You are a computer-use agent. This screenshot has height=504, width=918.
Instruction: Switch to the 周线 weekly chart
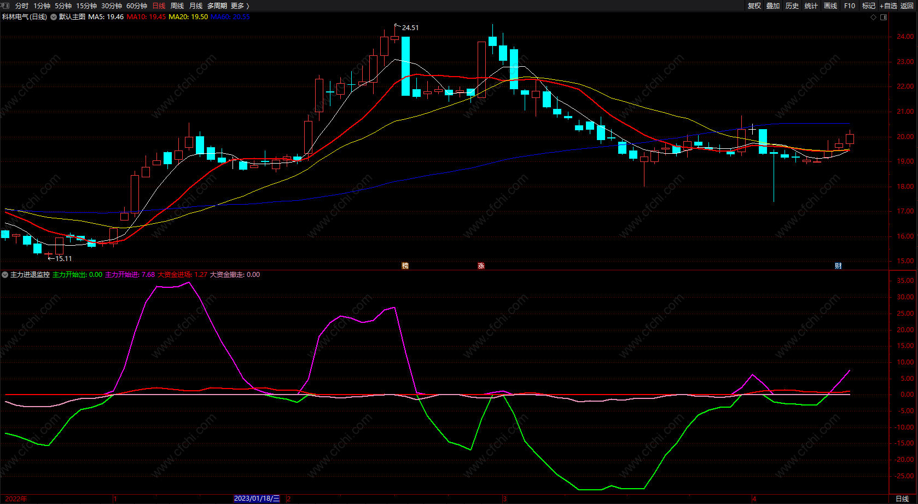(x=177, y=6)
